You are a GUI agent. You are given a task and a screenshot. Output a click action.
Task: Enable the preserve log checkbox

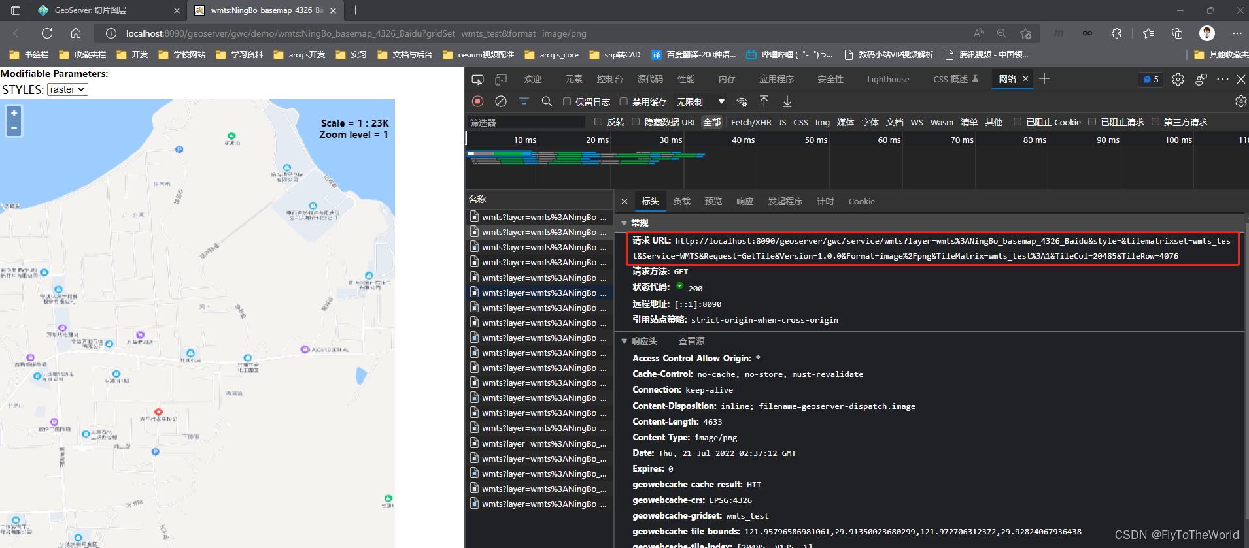[567, 101]
